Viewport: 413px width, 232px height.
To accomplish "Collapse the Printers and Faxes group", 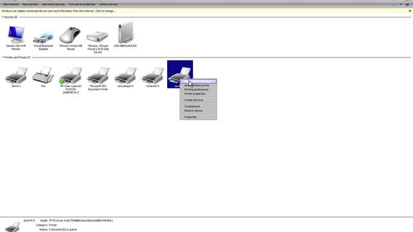I will 3,57.
